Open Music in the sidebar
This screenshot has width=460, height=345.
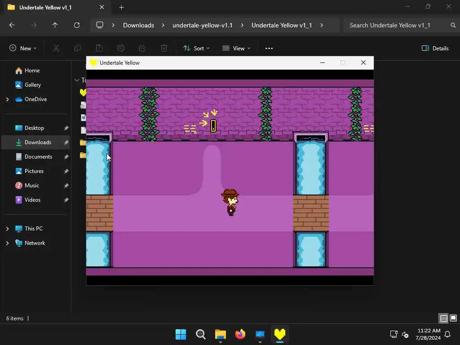point(32,186)
